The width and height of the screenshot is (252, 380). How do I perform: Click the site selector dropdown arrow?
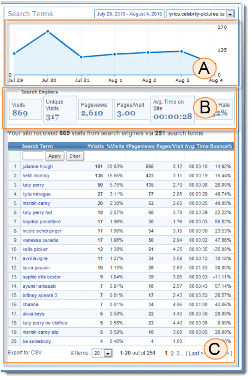click(230, 14)
